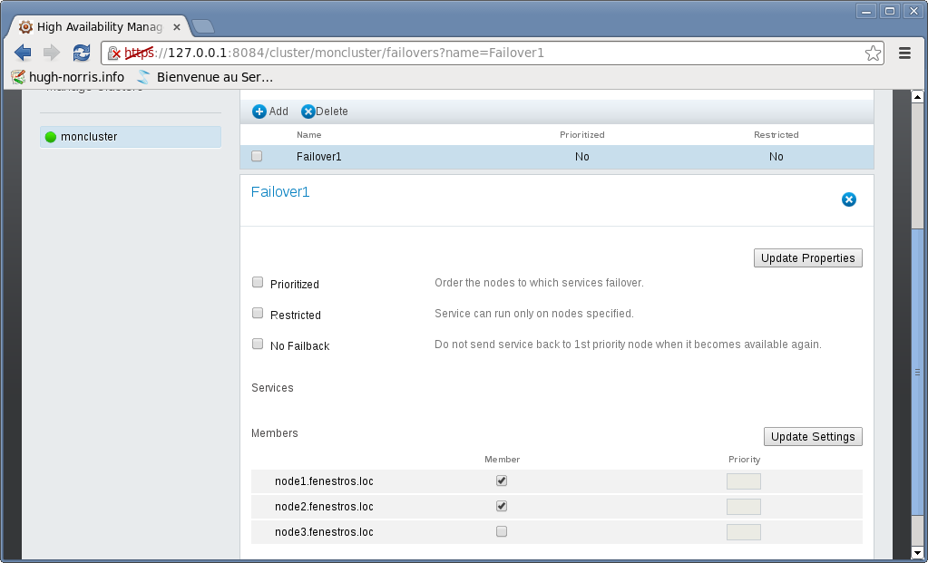Uncheck node1.fenestros.loc member checkbox

click(x=502, y=480)
